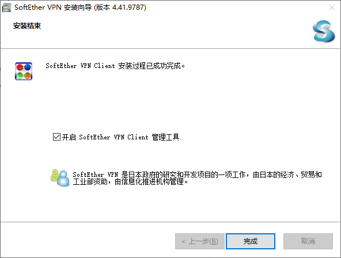
Task: Close the installer window with the X
Action: tap(332, 7)
